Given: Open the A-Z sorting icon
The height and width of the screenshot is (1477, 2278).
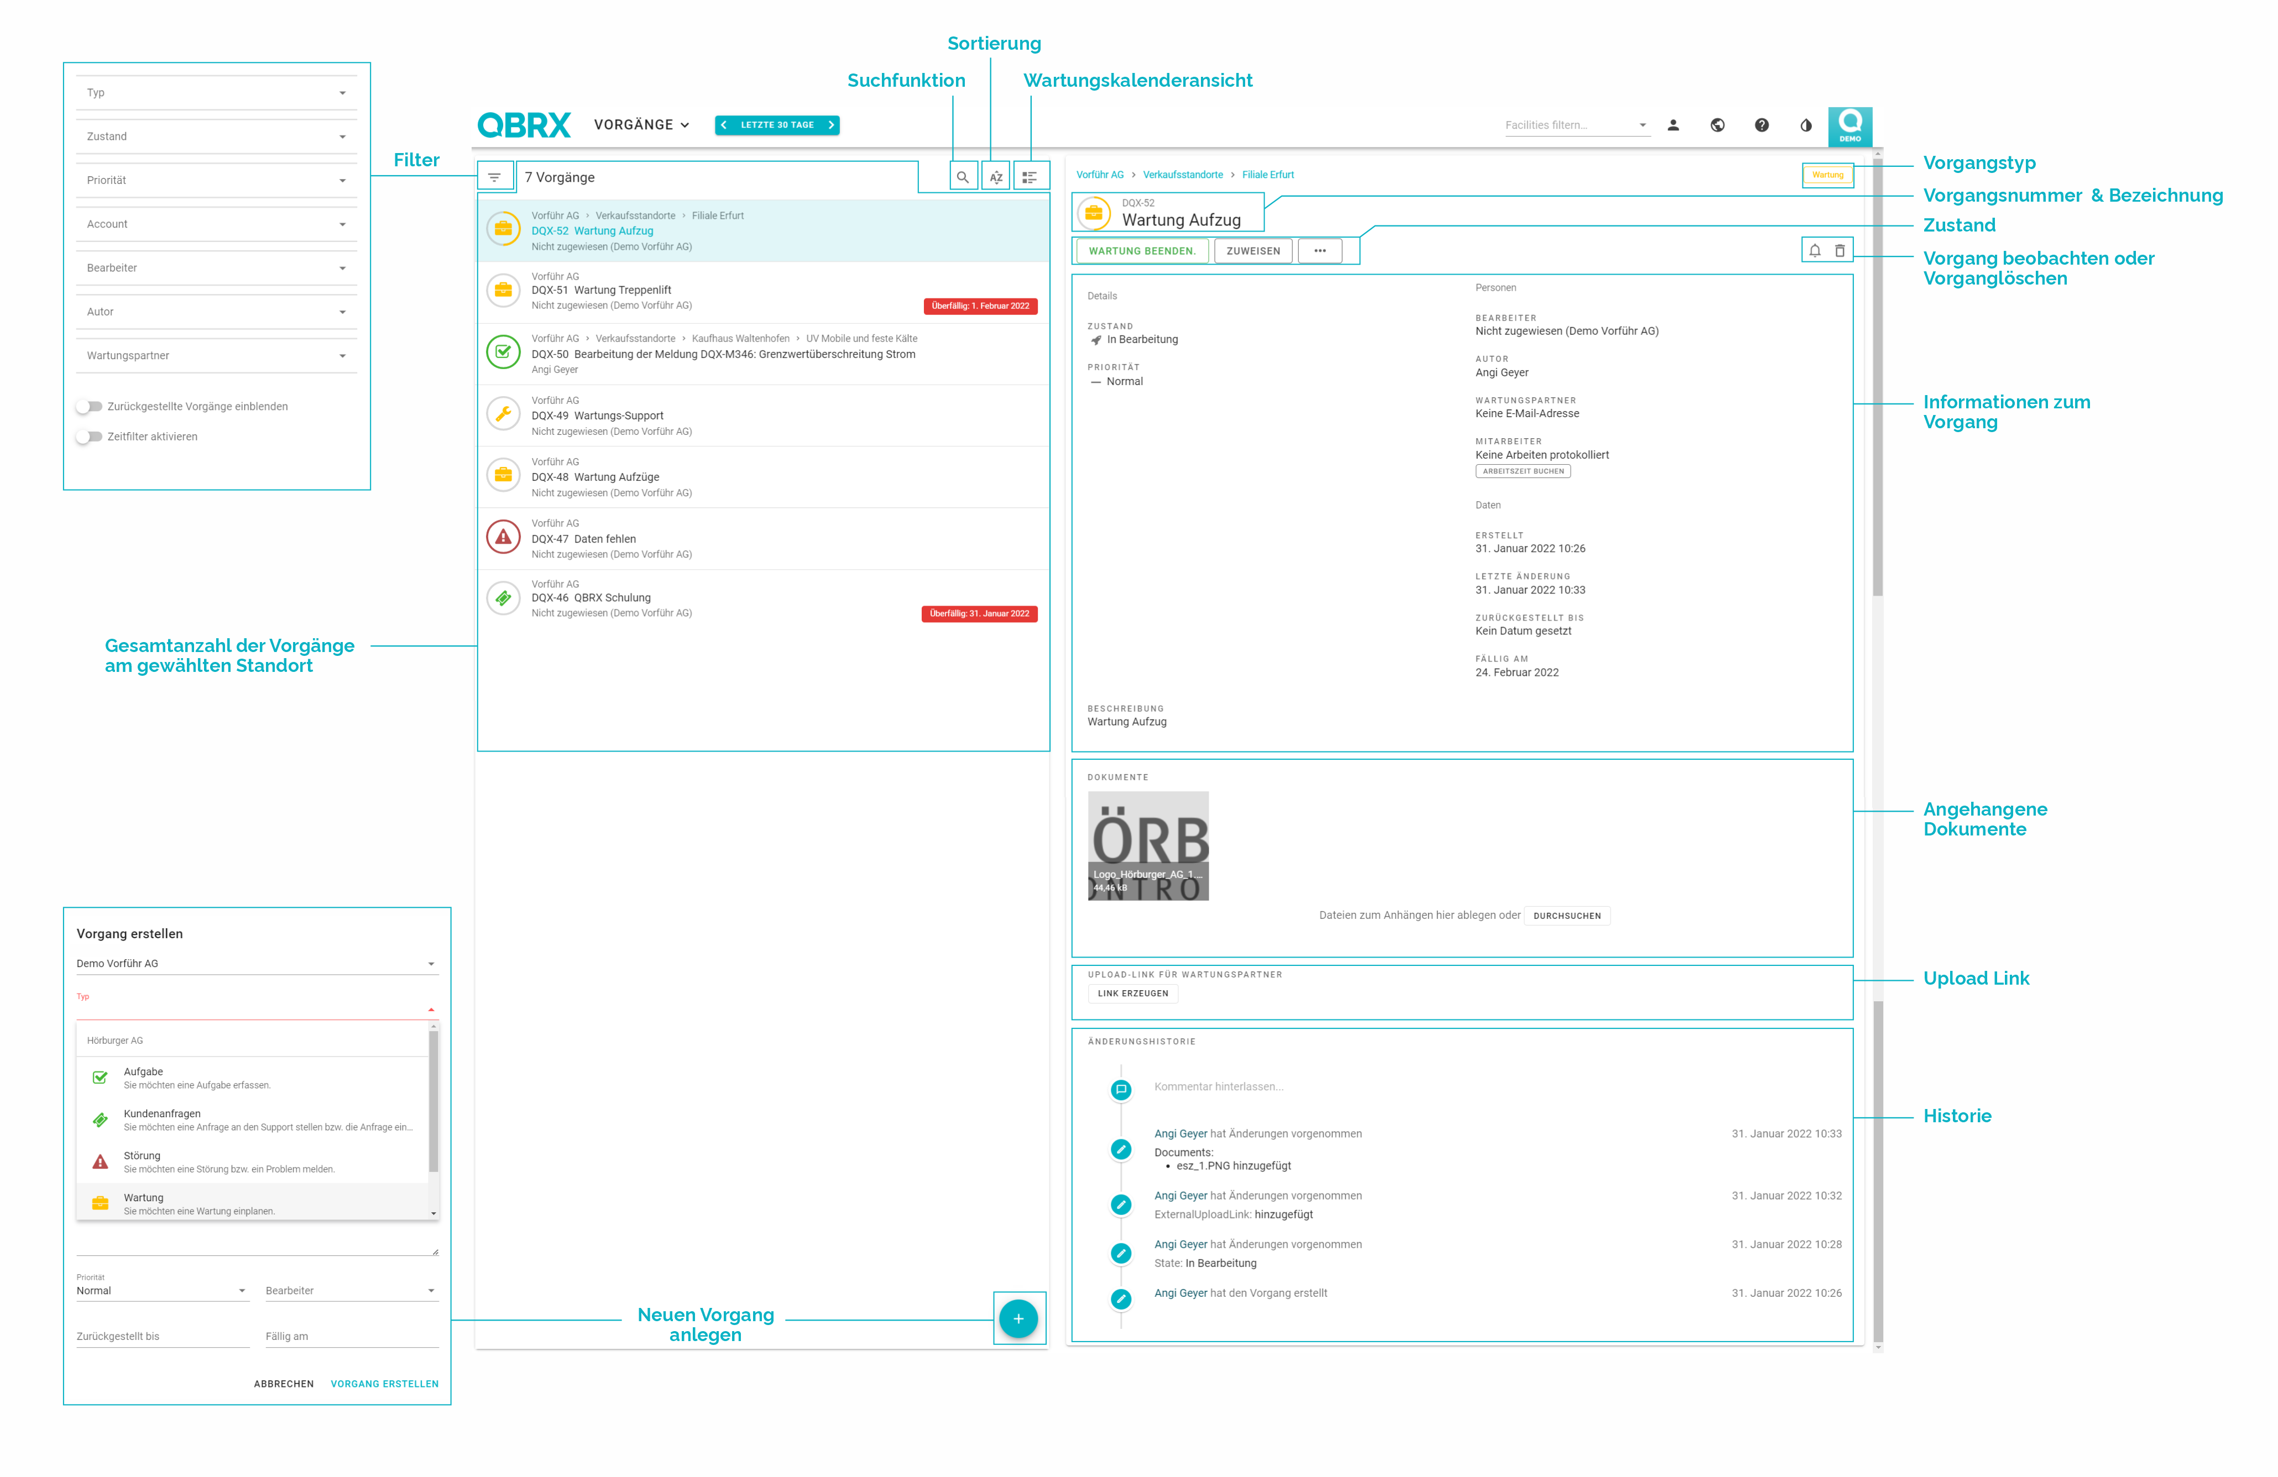Looking at the screenshot, I should coord(996,178).
